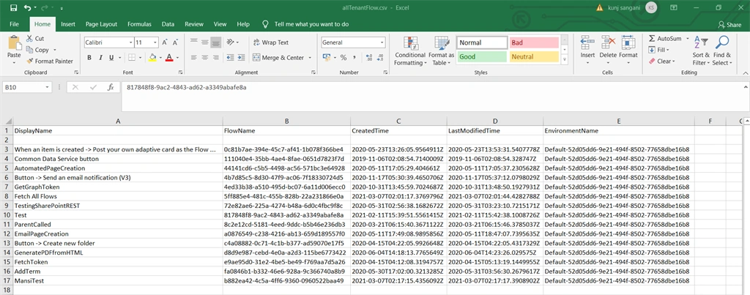Switch to the Review tab
The height and width of the screenshot is (295, 750).
(193, 24)
